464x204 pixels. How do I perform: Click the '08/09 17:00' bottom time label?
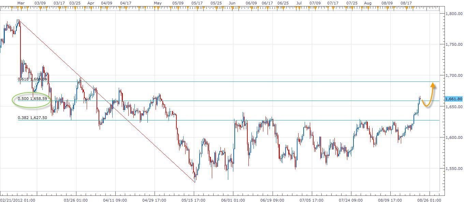(x=390, y=200)
